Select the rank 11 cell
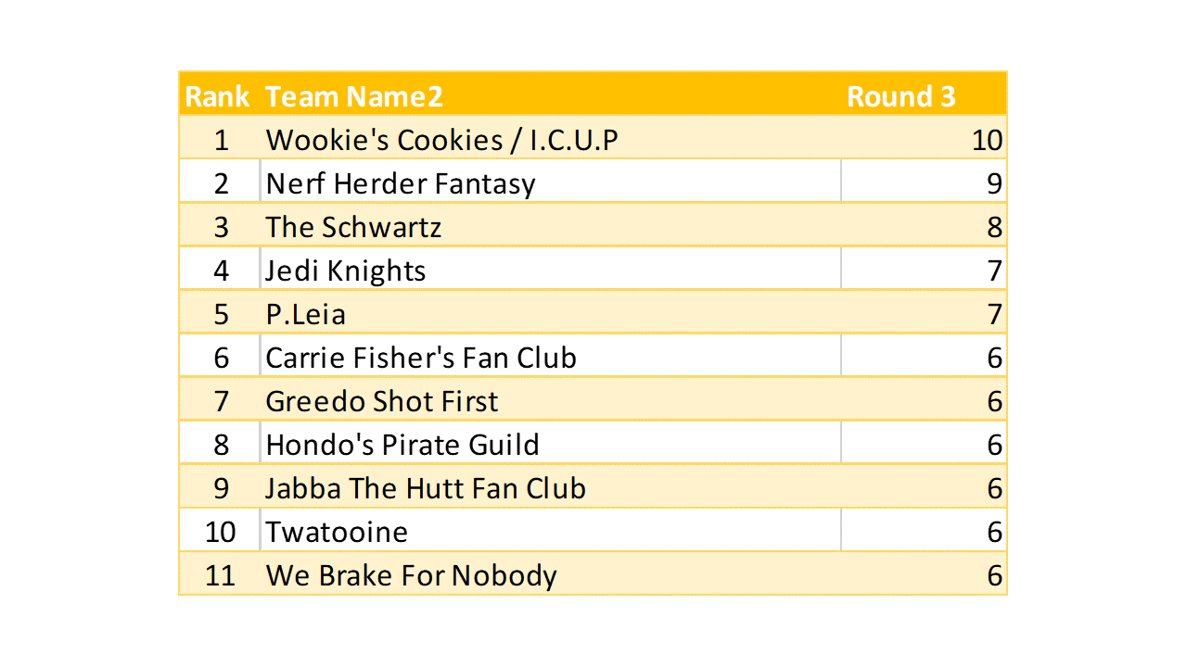Viewport: 1187px width, 667px height. click(220, 575)
